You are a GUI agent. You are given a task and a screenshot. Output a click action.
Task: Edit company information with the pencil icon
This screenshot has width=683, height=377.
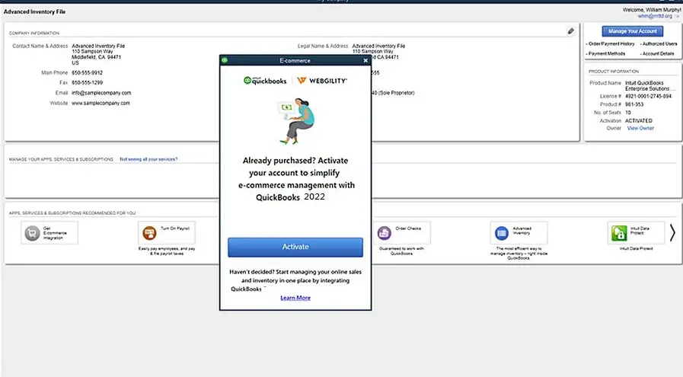[570, 31]
